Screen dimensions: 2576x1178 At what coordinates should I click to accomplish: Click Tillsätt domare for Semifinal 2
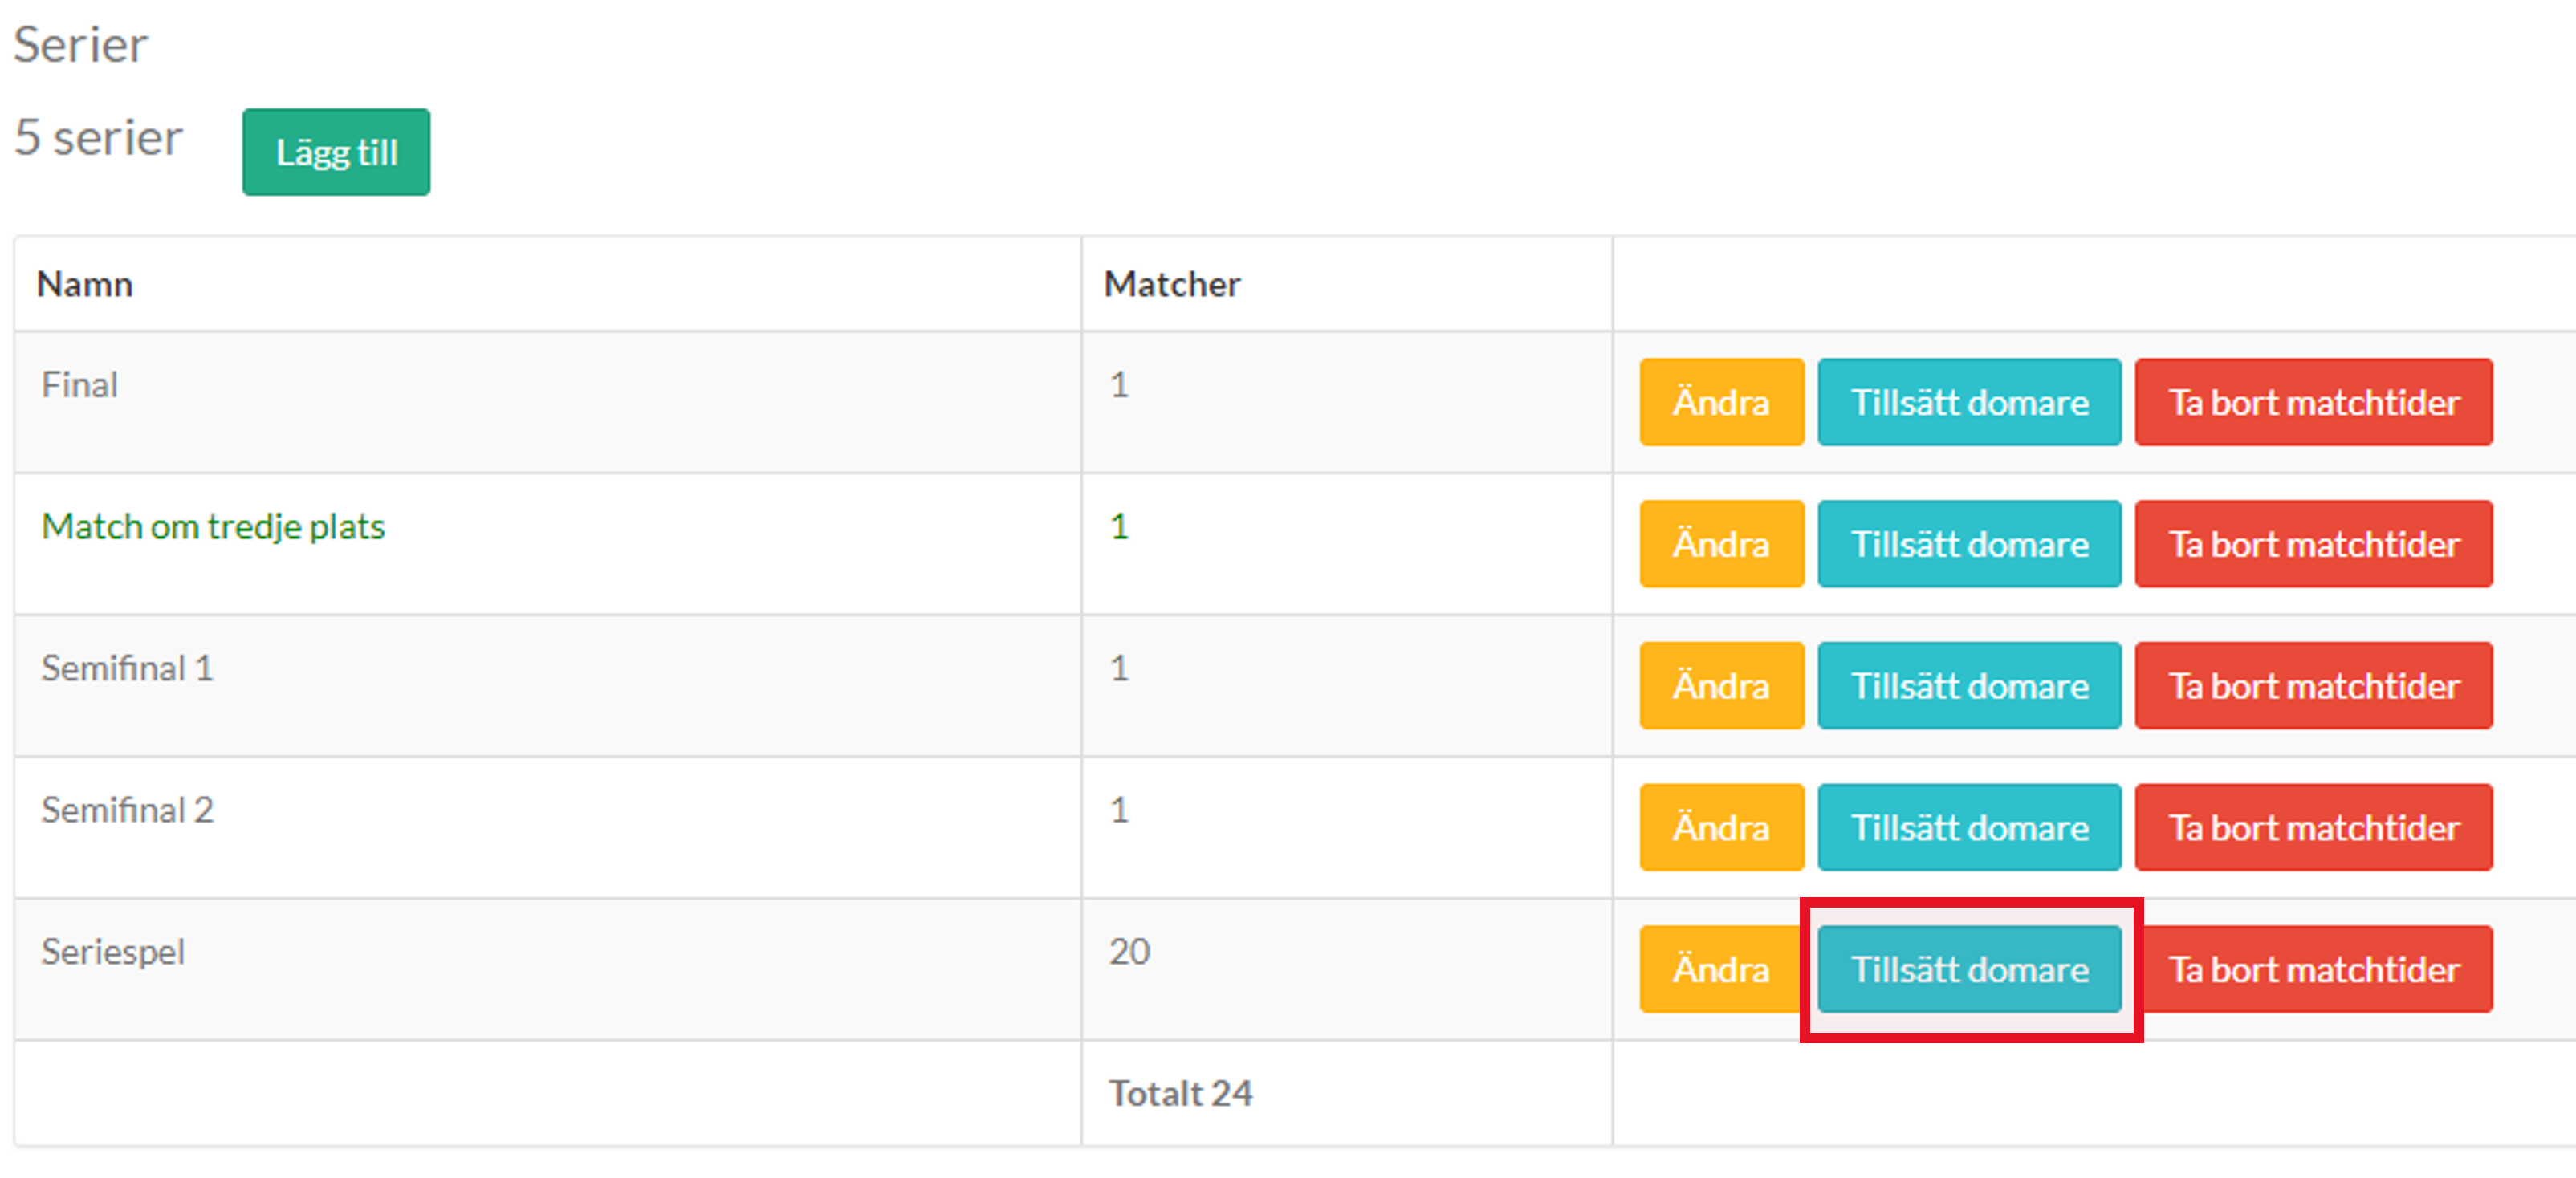tap(1968, 828)
